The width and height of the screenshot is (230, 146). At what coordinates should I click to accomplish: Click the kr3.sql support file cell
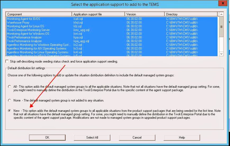pyautogui.click(x=78, y=48)
